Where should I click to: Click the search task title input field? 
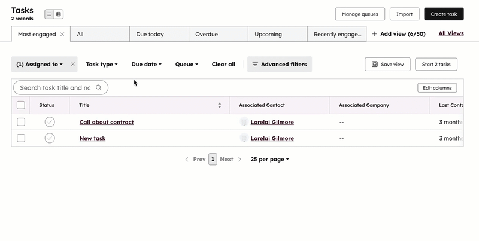[x=55, y=88]
